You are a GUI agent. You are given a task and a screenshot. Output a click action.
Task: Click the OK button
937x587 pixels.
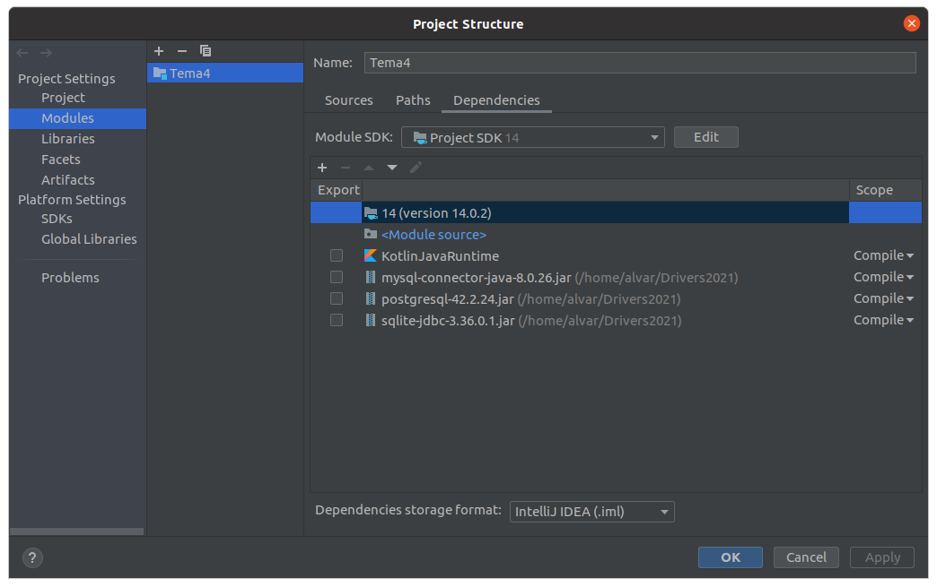[x=730, y=557]
